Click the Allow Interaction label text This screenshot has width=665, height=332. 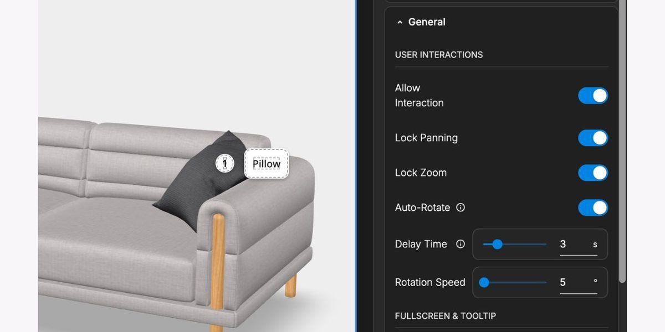click(x=419, y=95)
